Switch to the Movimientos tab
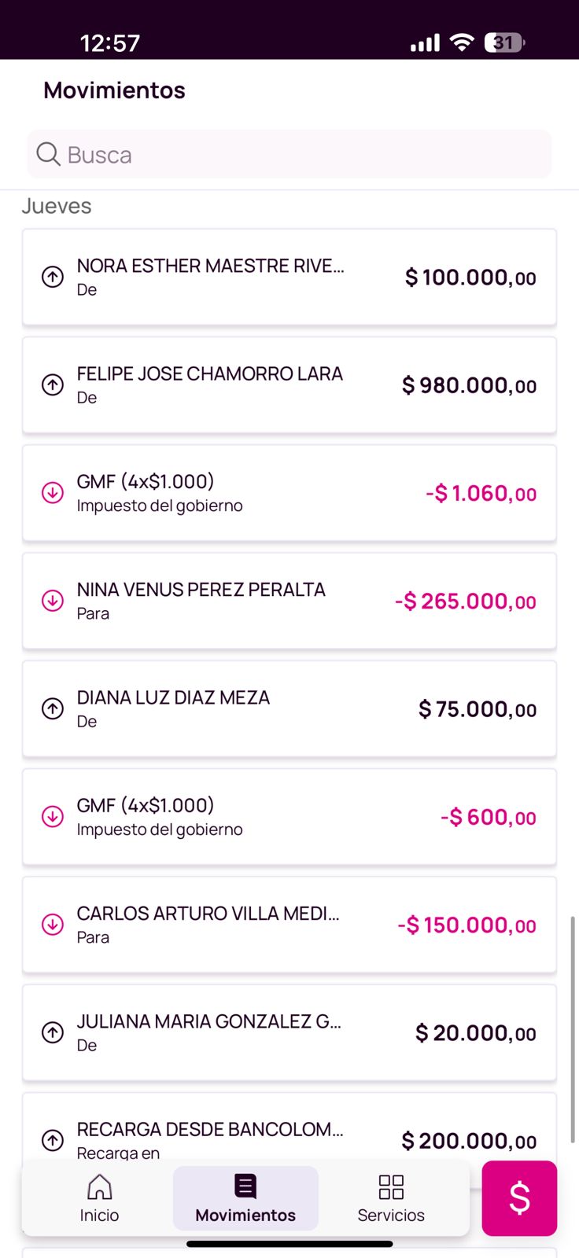579x1258 pixels. [245, 1197]
